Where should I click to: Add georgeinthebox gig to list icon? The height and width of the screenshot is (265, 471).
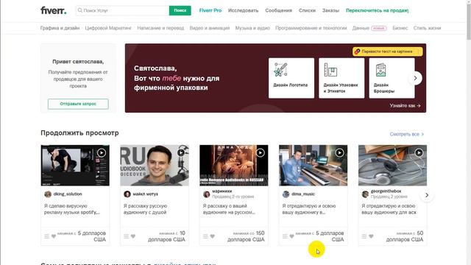point(364,236)
